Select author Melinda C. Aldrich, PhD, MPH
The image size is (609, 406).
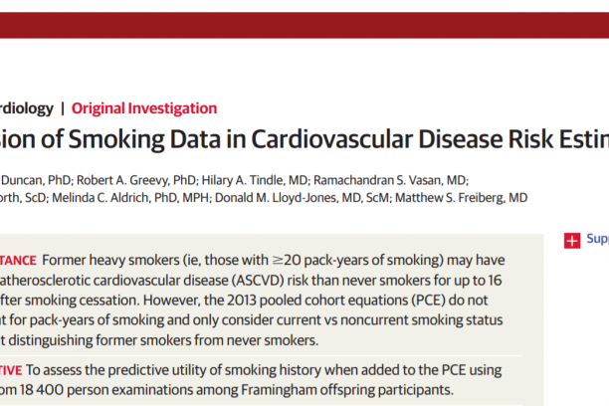click(x=130, y=198)
